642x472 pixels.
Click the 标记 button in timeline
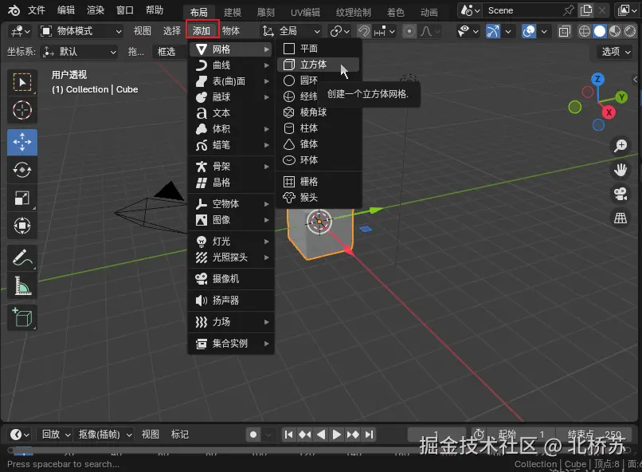(x=180, y=435)
